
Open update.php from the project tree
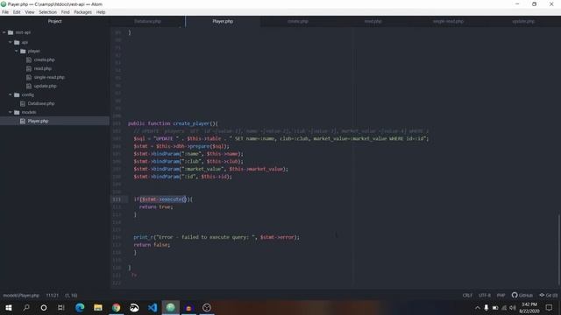[x=46, y=86]
